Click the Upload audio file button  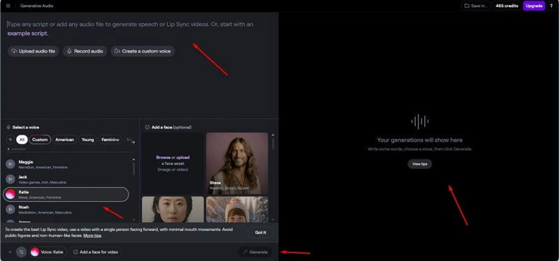click(34, 51)
